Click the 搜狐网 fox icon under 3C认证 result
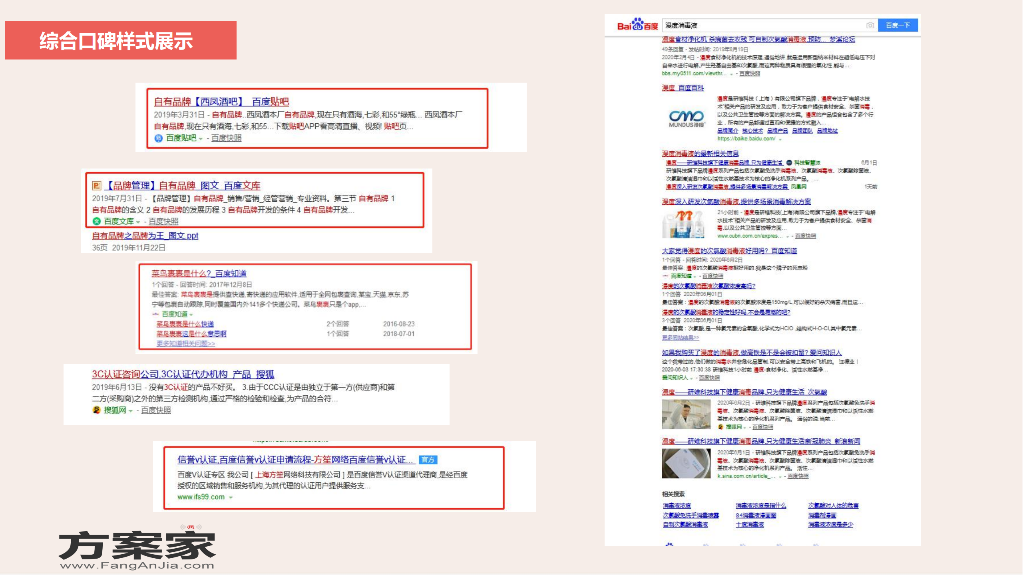Screen dimensions: 1023x575 point(96,410)
